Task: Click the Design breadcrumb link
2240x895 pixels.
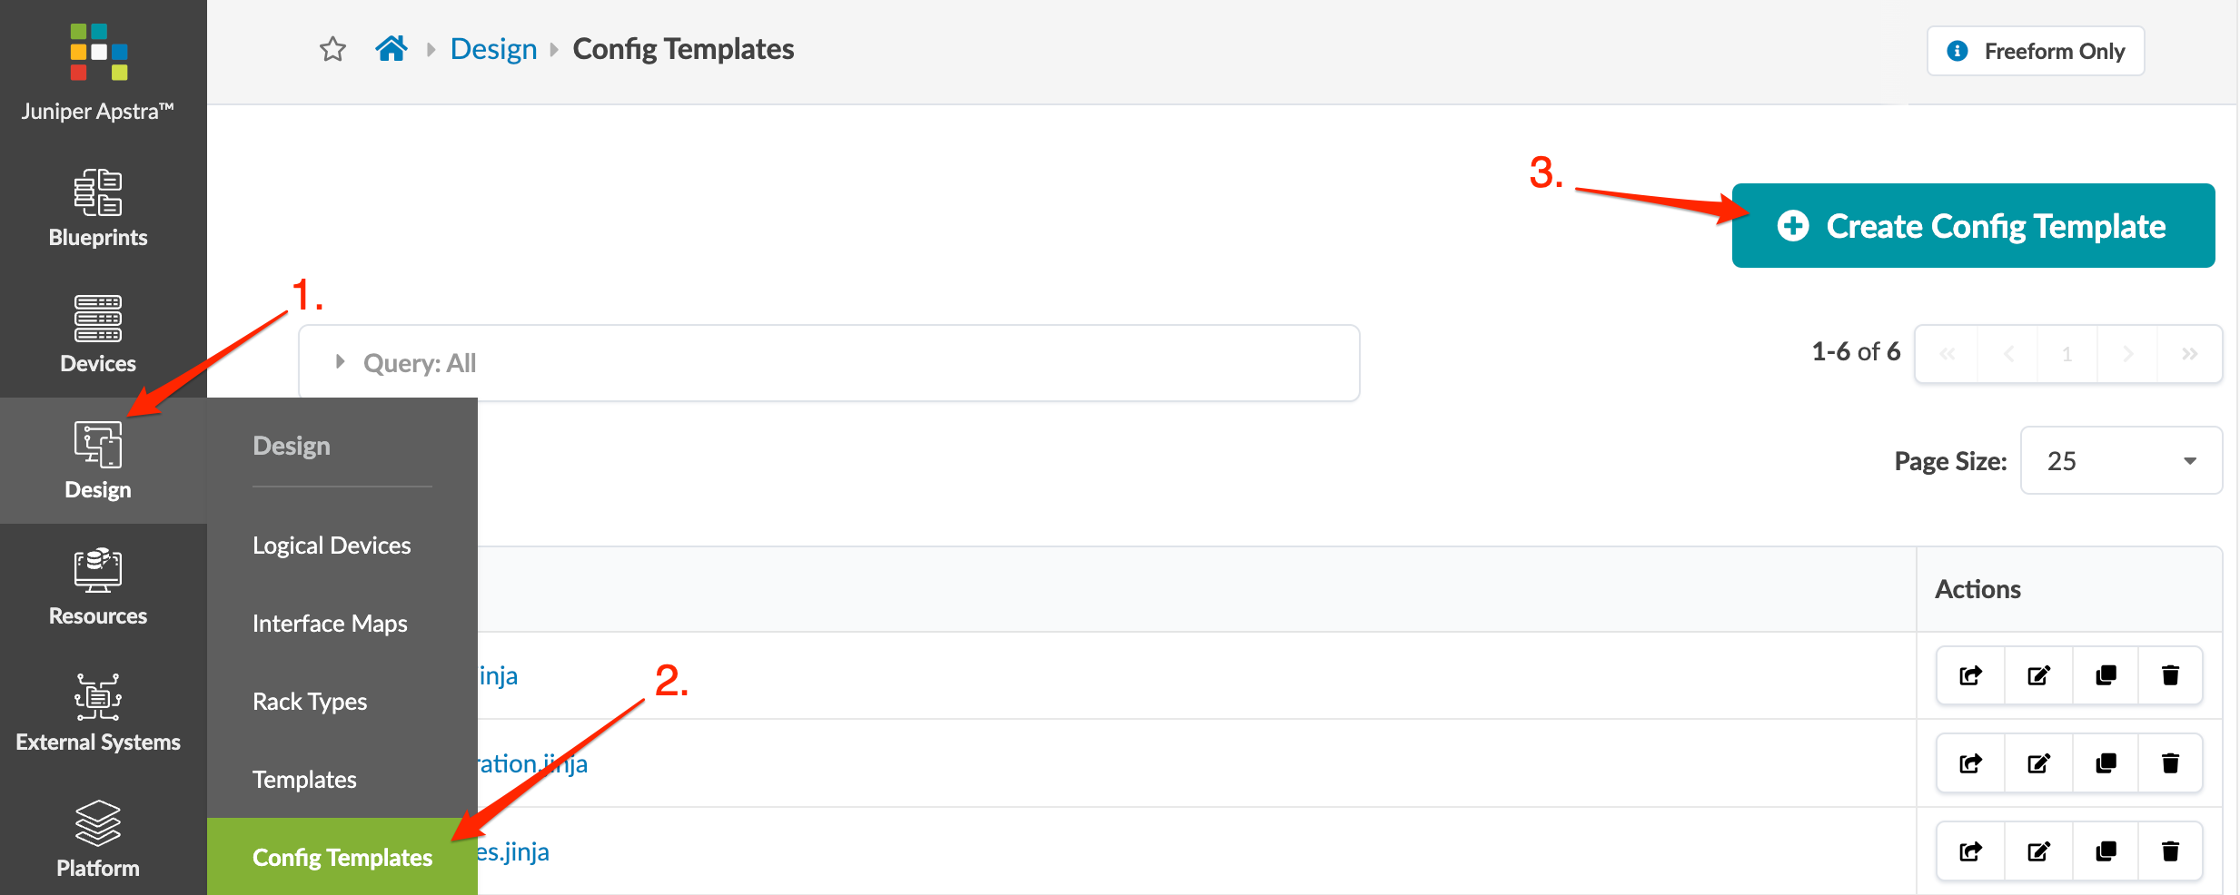Action: click(x=493, y=49)
